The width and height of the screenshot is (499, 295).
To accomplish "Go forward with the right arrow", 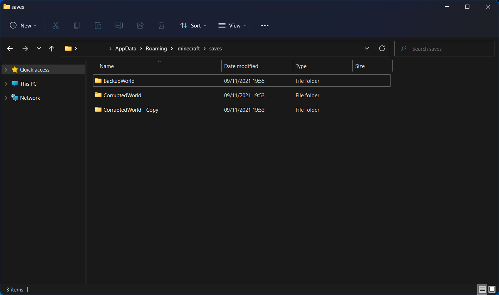I will click(25, 49).
